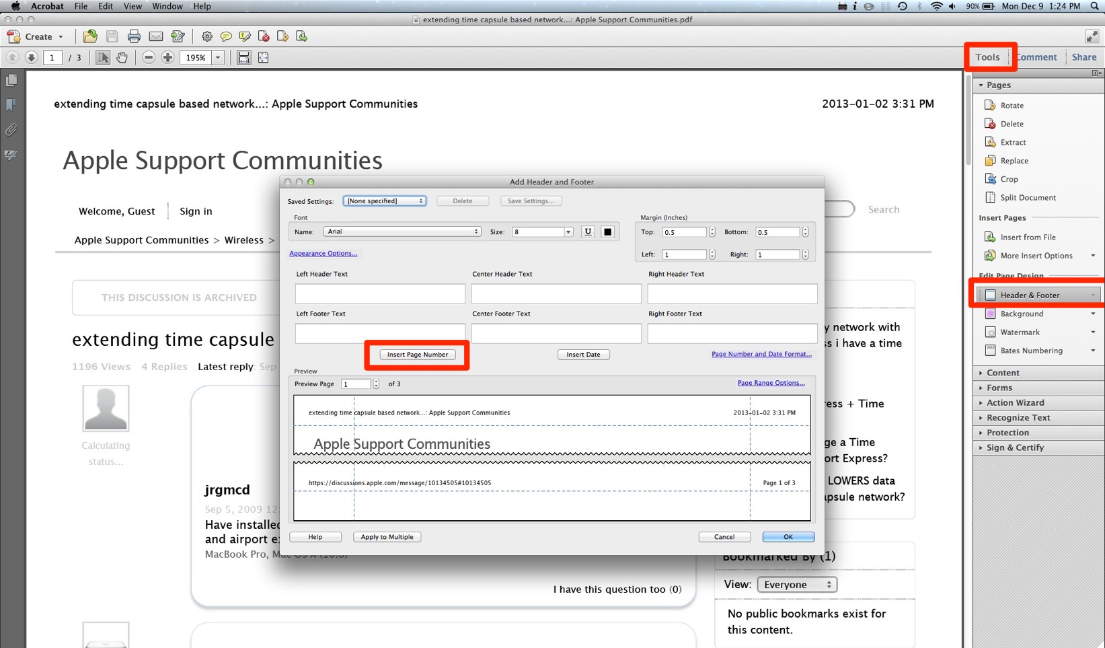
Task: Click the Fit Width scrolling icon
Action: tap(243, 58)
